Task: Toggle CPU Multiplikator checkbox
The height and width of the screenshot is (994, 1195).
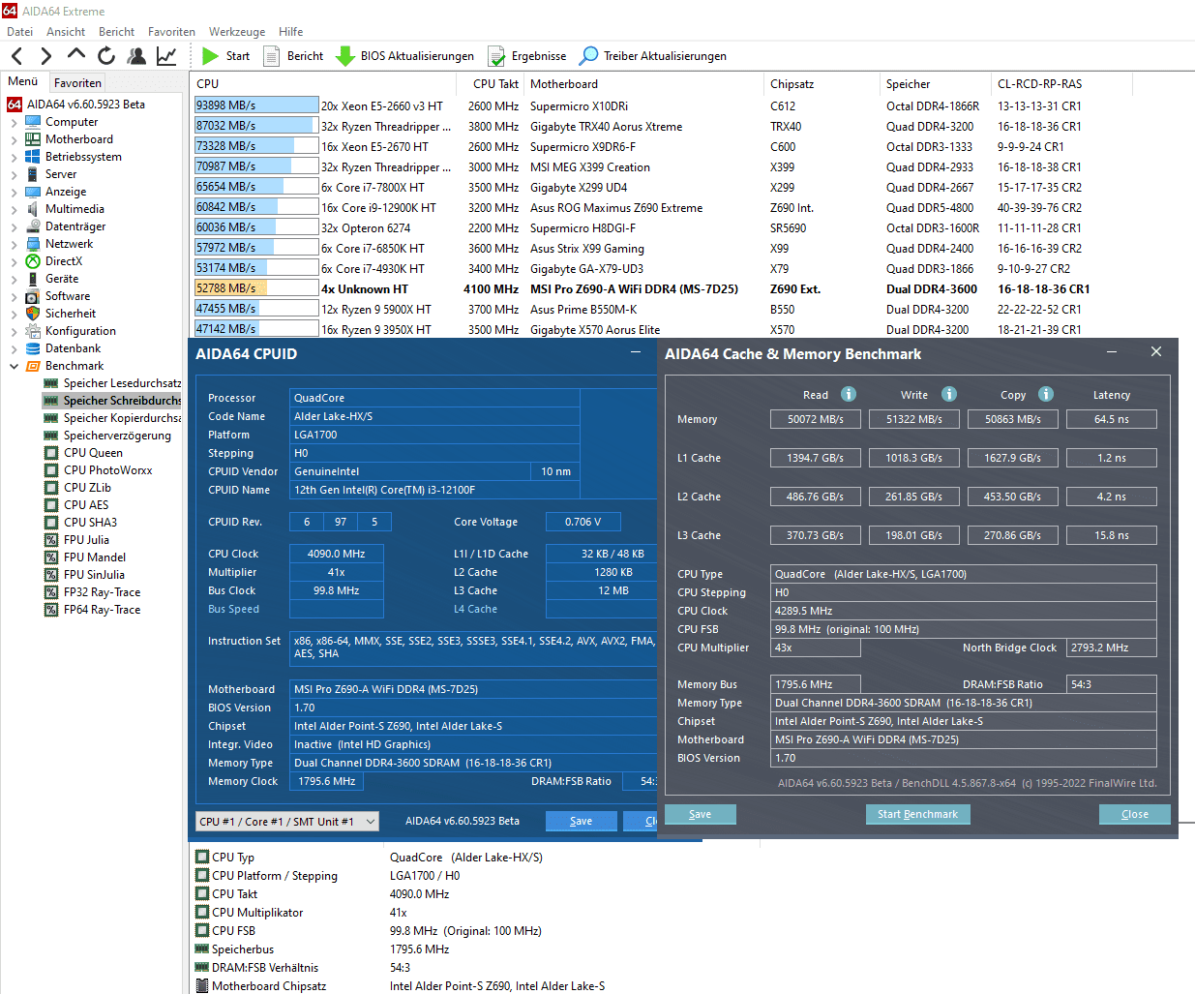Action: (202, 912)
